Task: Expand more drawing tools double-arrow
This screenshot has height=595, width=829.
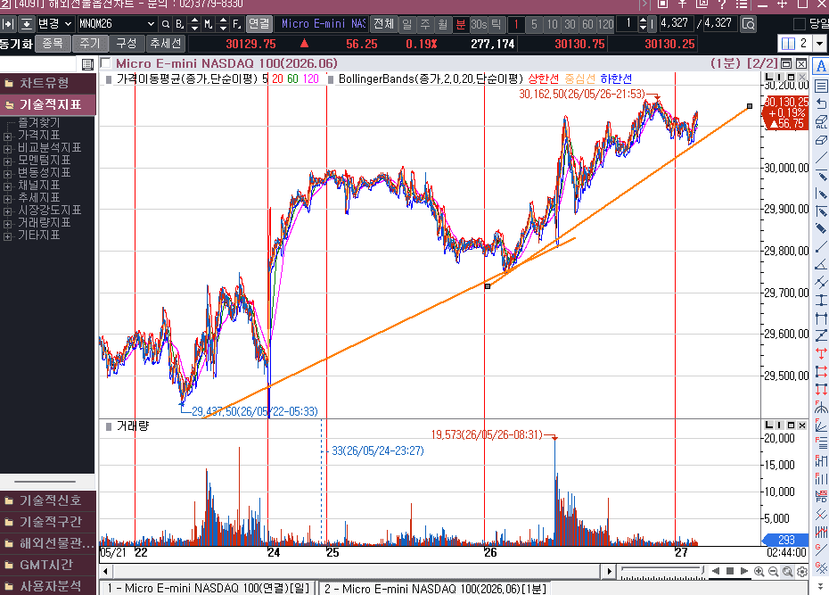Action: click(x=821, y=585)
